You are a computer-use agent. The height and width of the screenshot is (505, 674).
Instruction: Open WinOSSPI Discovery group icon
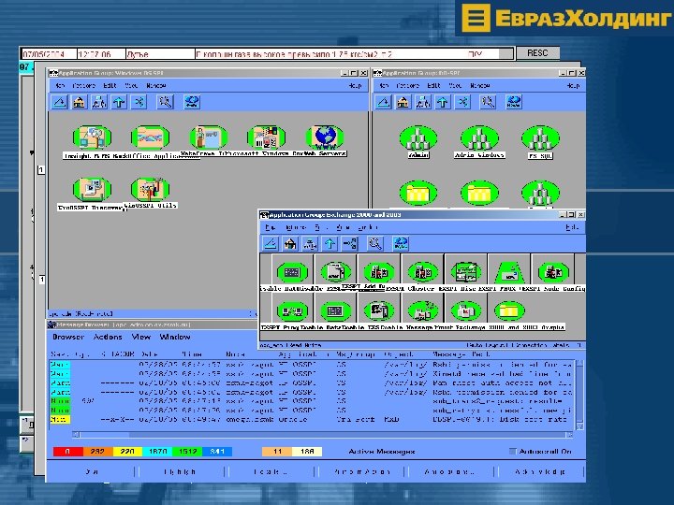click(x=92, y=189)
